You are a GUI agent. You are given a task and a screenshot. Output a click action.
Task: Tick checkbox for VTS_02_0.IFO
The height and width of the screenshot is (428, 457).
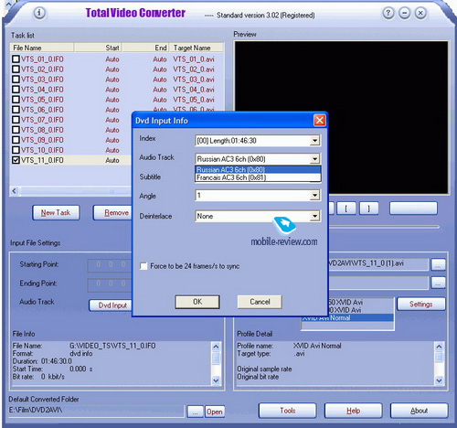coord(16,70)
